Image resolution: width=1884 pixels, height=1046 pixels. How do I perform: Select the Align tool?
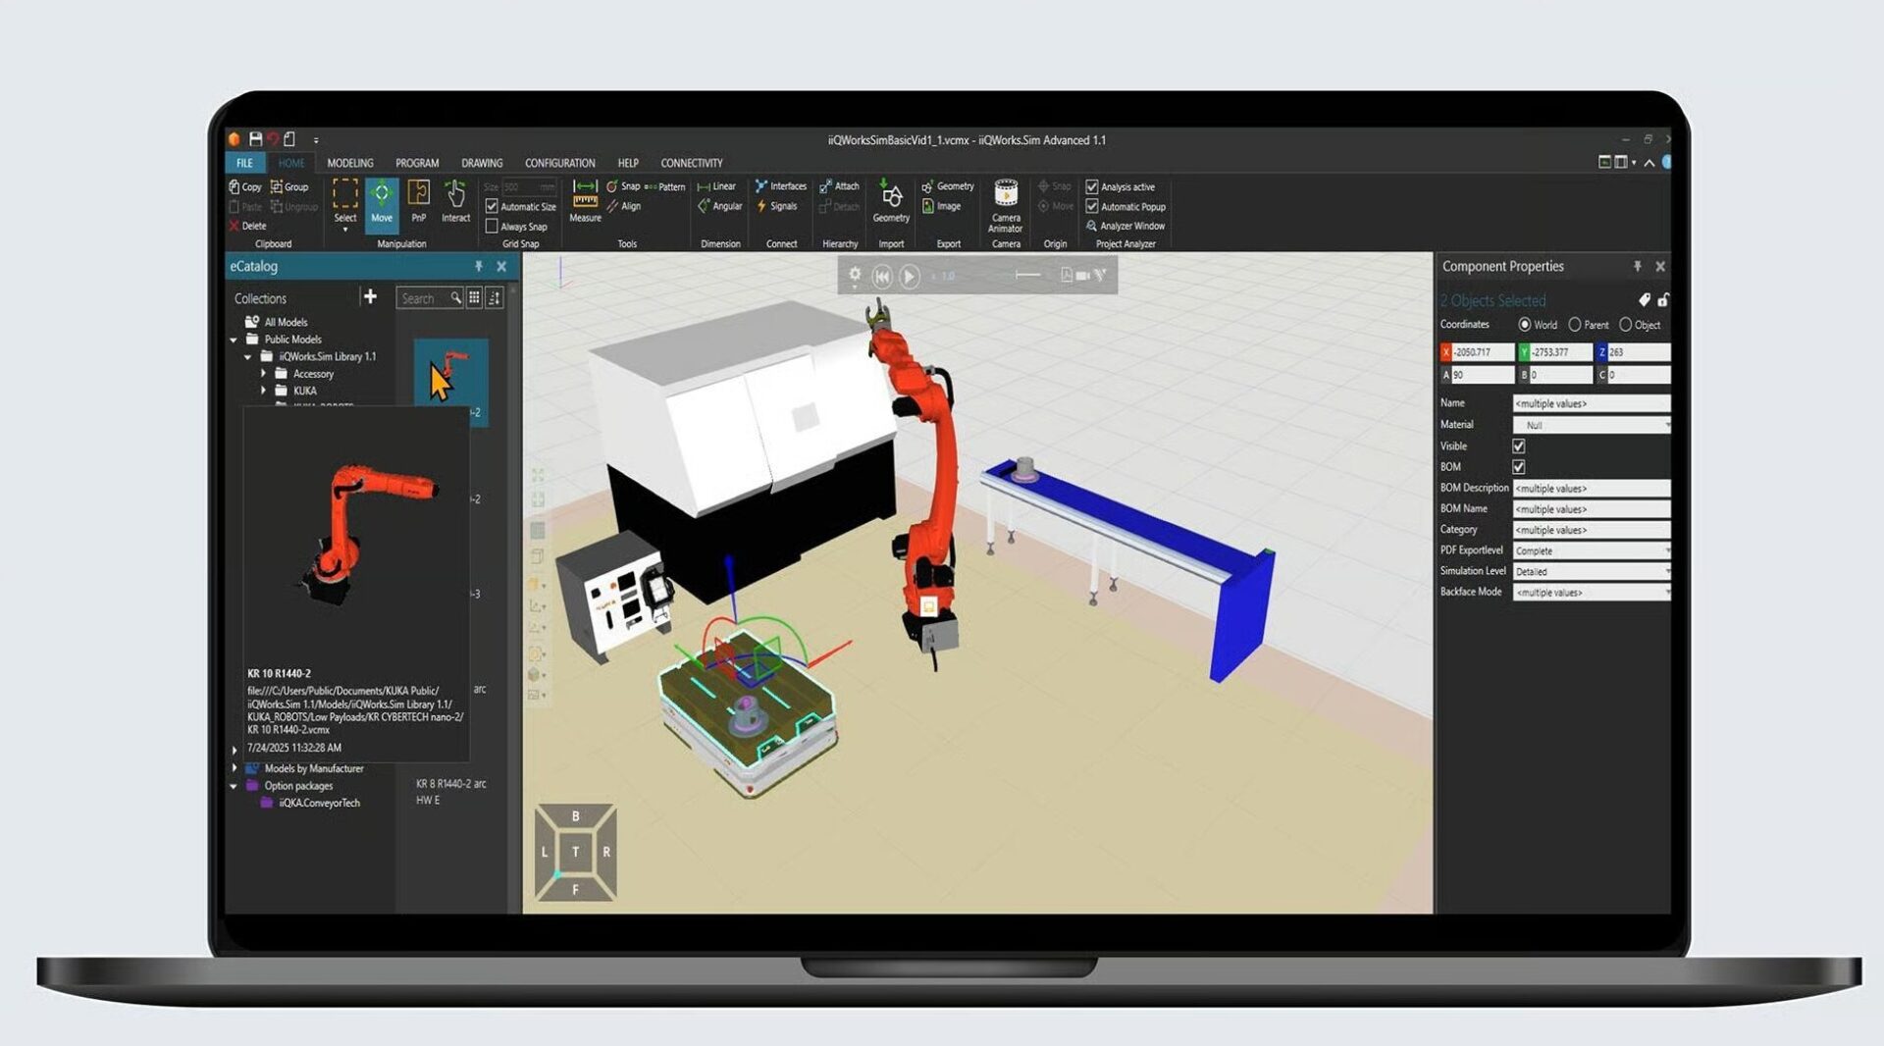[626, 206]
